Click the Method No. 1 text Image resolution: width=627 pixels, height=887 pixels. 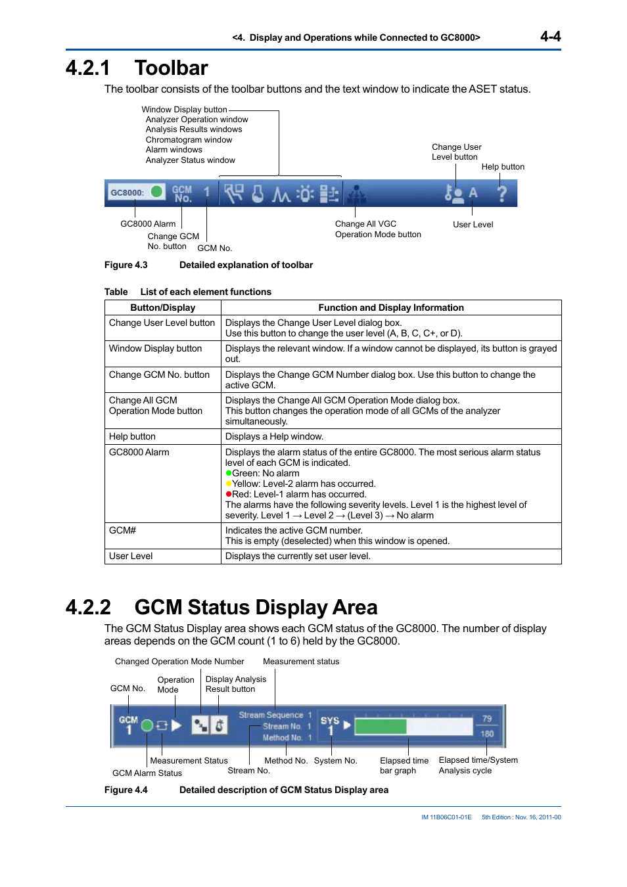click(x=287, y=737)
